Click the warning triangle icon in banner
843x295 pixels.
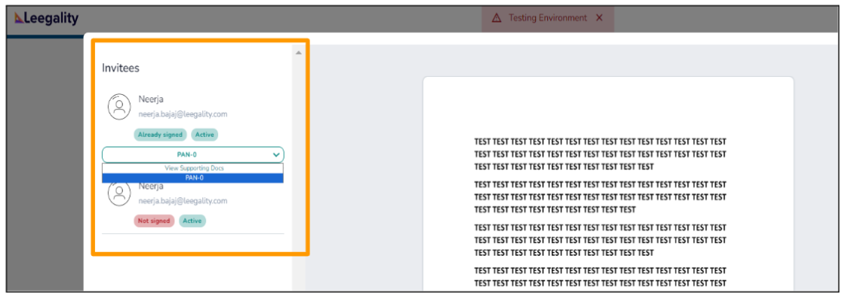pyautogui.click(x=497, y=18)
